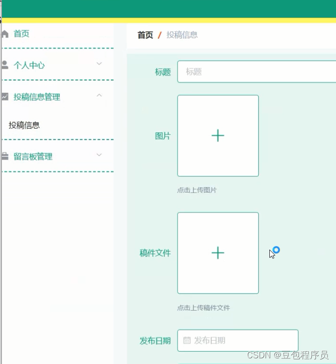Click the 点击上传图片 hint text
This screenshot has height=364, width=336.
click(197, 190)
